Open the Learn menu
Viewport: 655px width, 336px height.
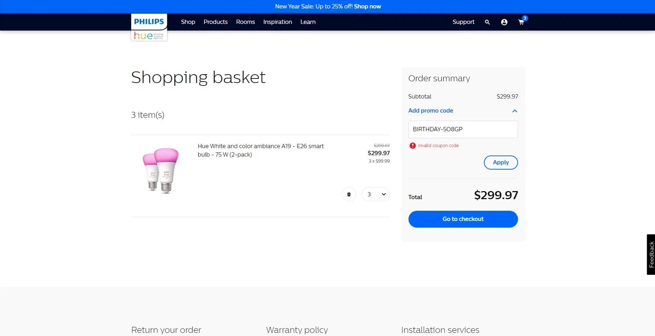(x=308, y=22)
